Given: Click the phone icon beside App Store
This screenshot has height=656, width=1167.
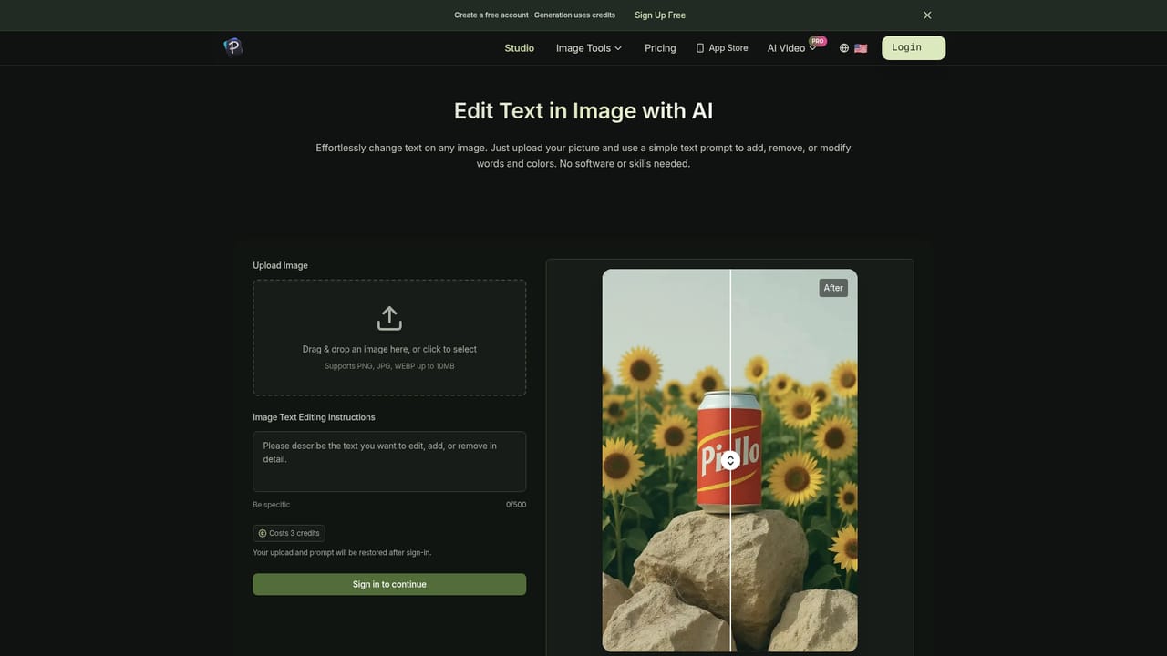Looking at the screenshot, I should (700, 48).
